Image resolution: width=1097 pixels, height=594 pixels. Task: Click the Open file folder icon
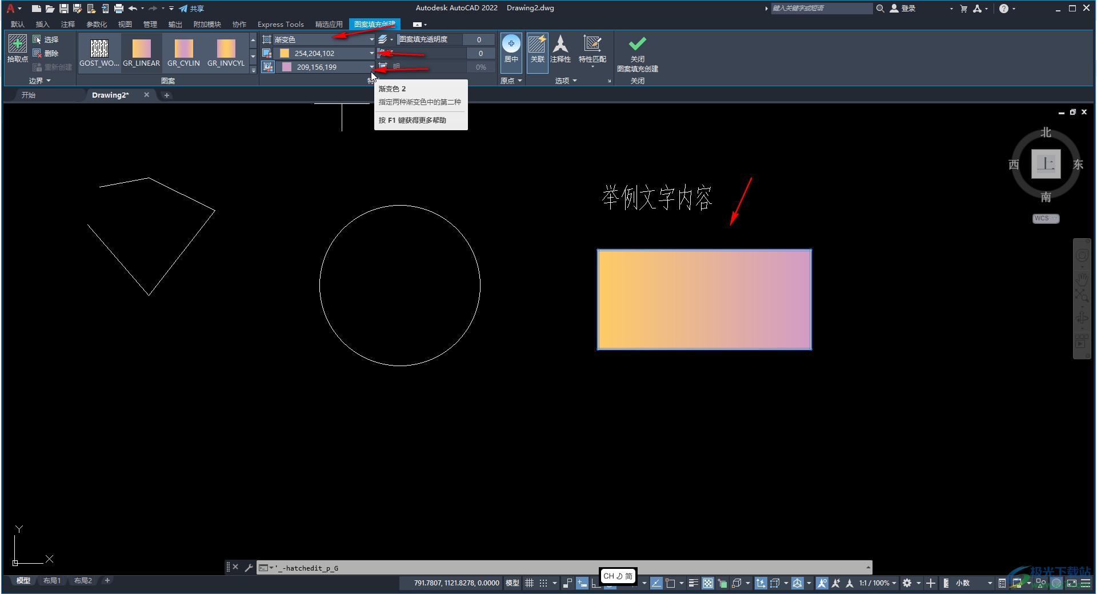[50, 9]
